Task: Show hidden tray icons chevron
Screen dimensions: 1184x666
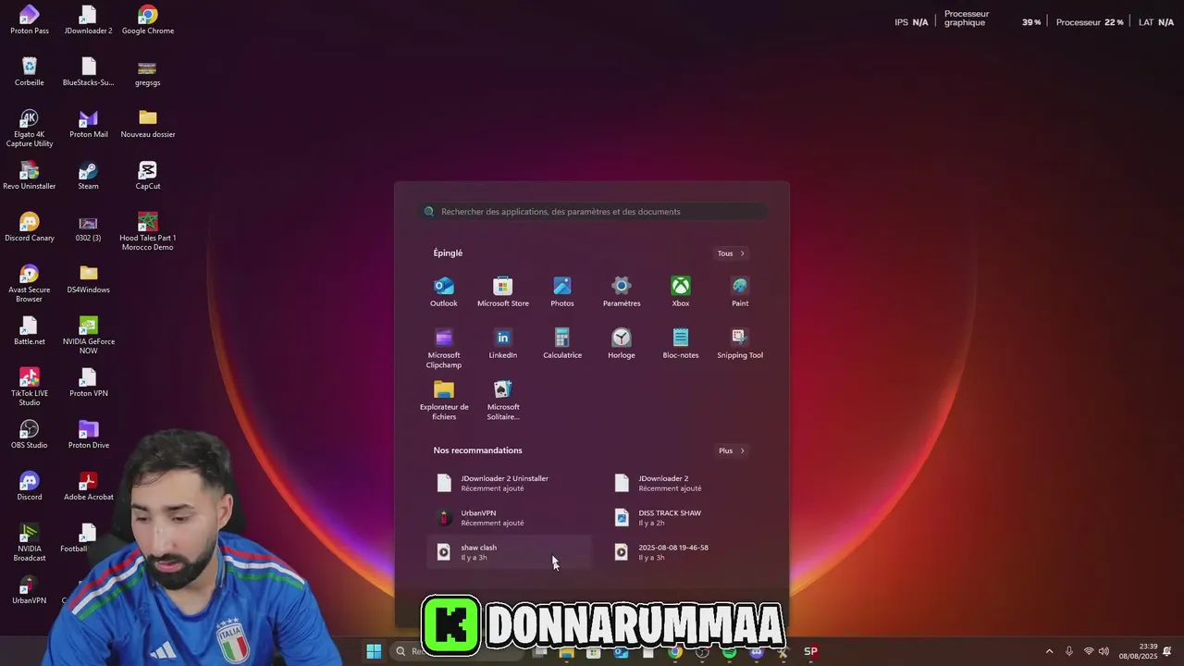Action: [1049, 651]
